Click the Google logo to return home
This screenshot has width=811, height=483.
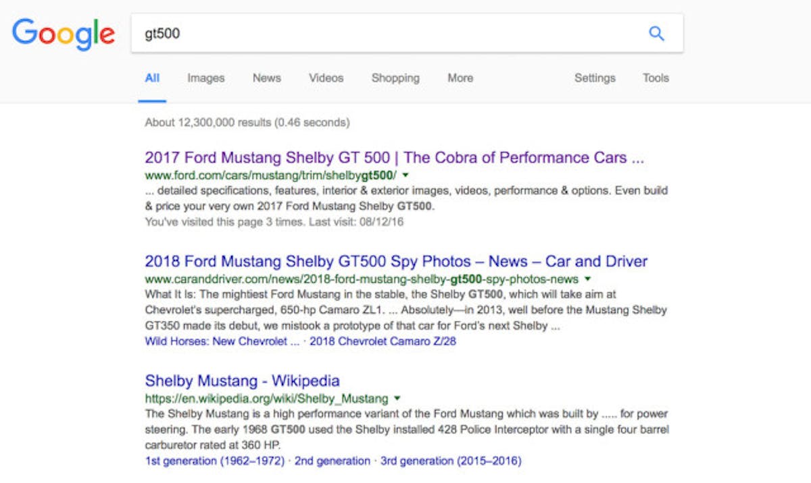pyautogui.click(x=64, y=34)
